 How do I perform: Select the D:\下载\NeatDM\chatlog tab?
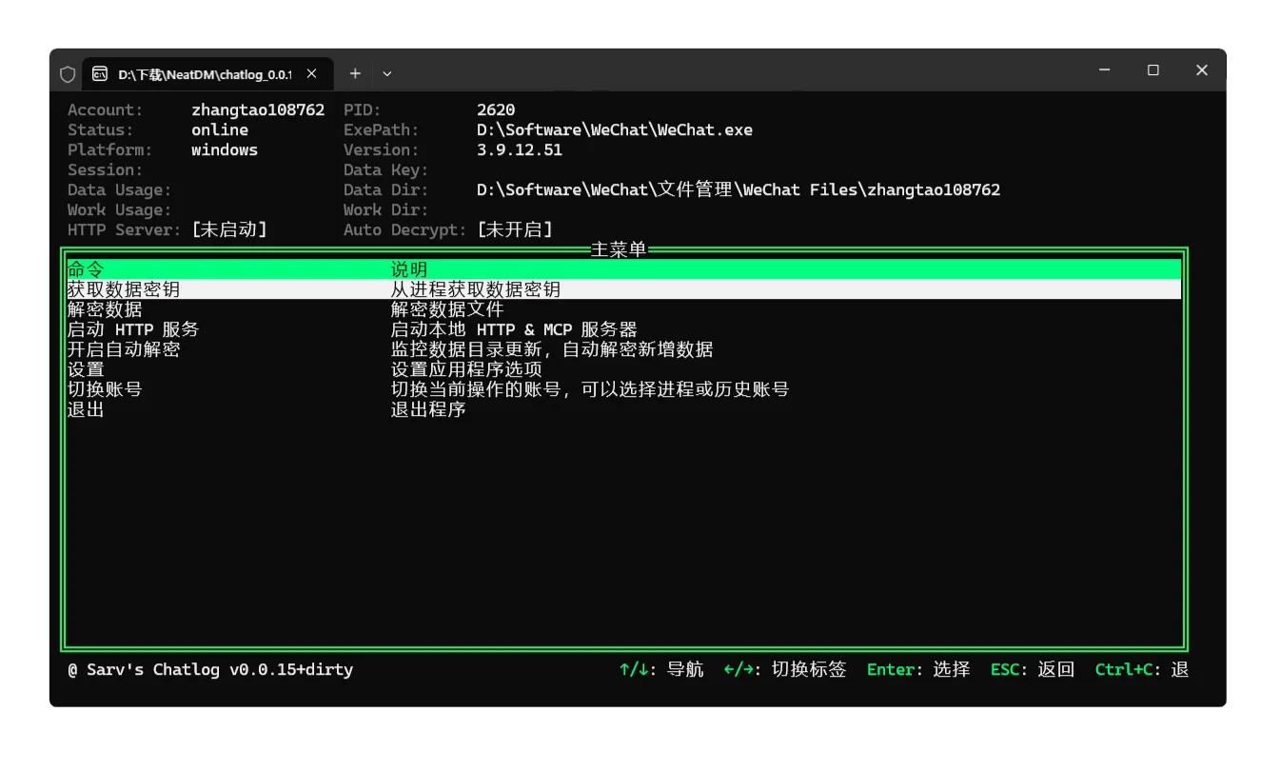click(x=207, y=73)
